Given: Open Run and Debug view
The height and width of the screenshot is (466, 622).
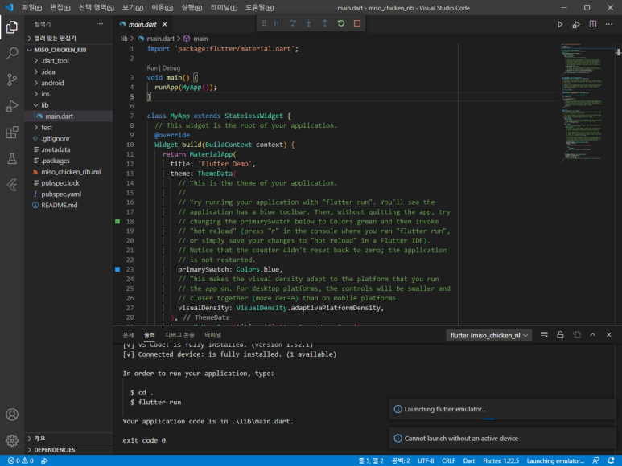Looking at the screenshot, I should pos(12,106).
